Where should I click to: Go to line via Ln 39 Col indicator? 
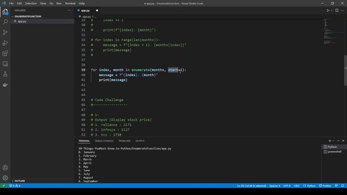(x=252, y=186)
